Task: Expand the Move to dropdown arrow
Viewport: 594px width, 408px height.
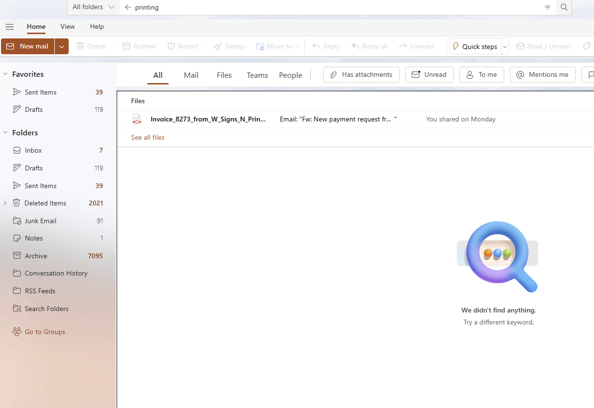Action: point(298,47)
